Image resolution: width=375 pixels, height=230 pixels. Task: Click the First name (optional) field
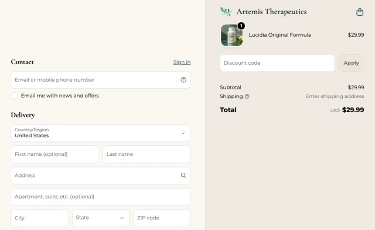pyautogui.click(x=54, y=154)
